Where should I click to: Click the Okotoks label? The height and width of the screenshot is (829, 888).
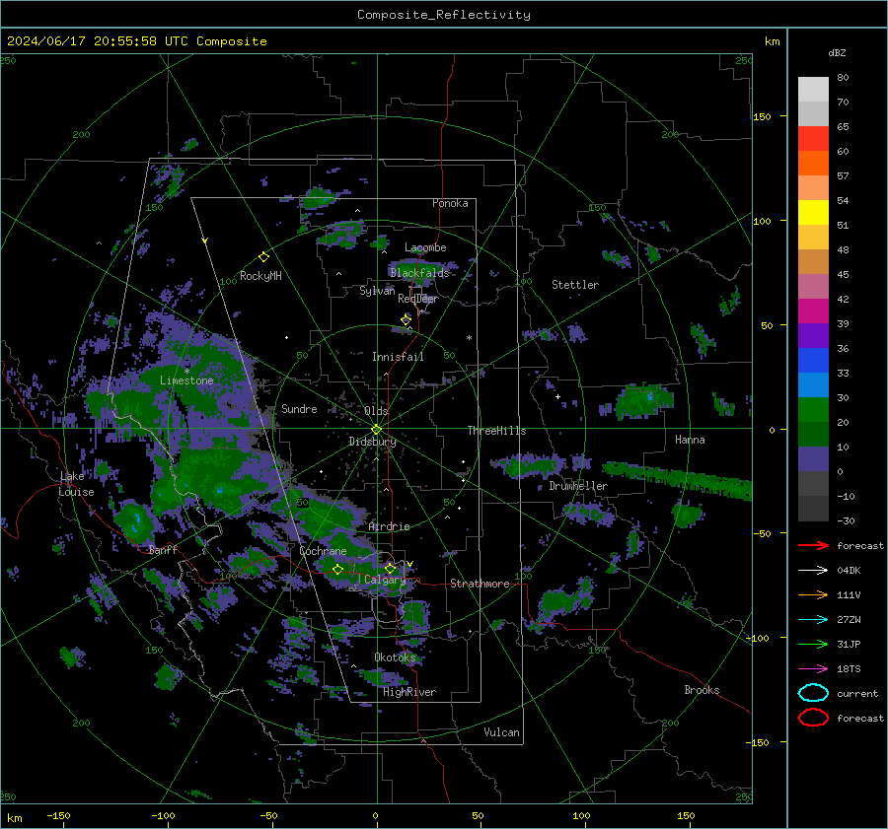click(395, 657)
